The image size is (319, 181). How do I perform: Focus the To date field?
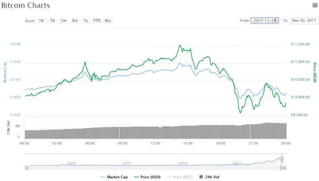(x=304, y=20)
